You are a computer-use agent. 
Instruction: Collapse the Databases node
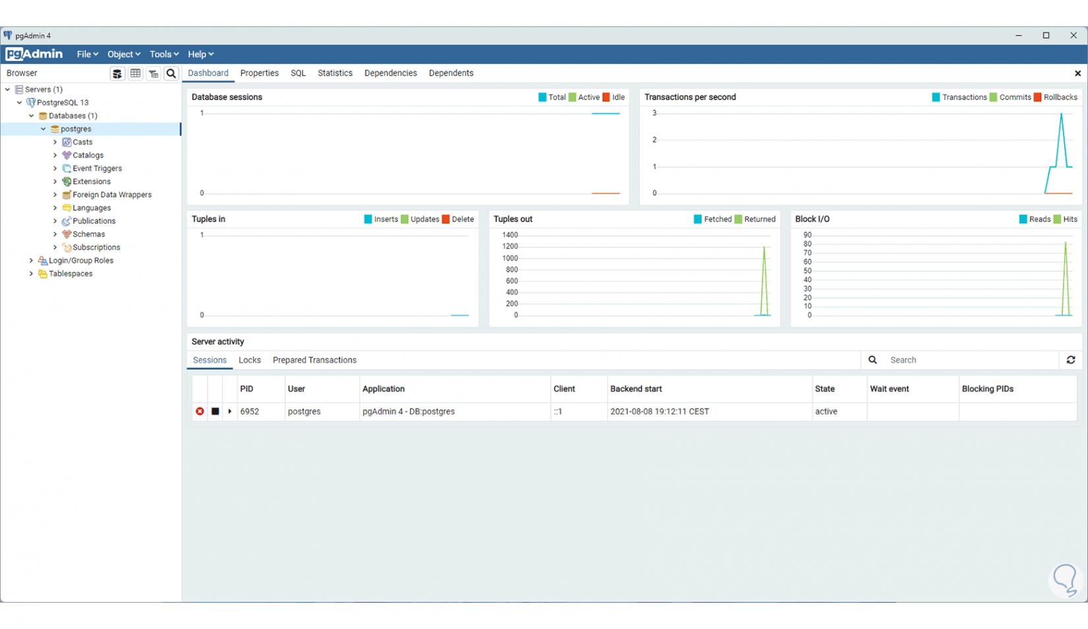coord(32,115)
